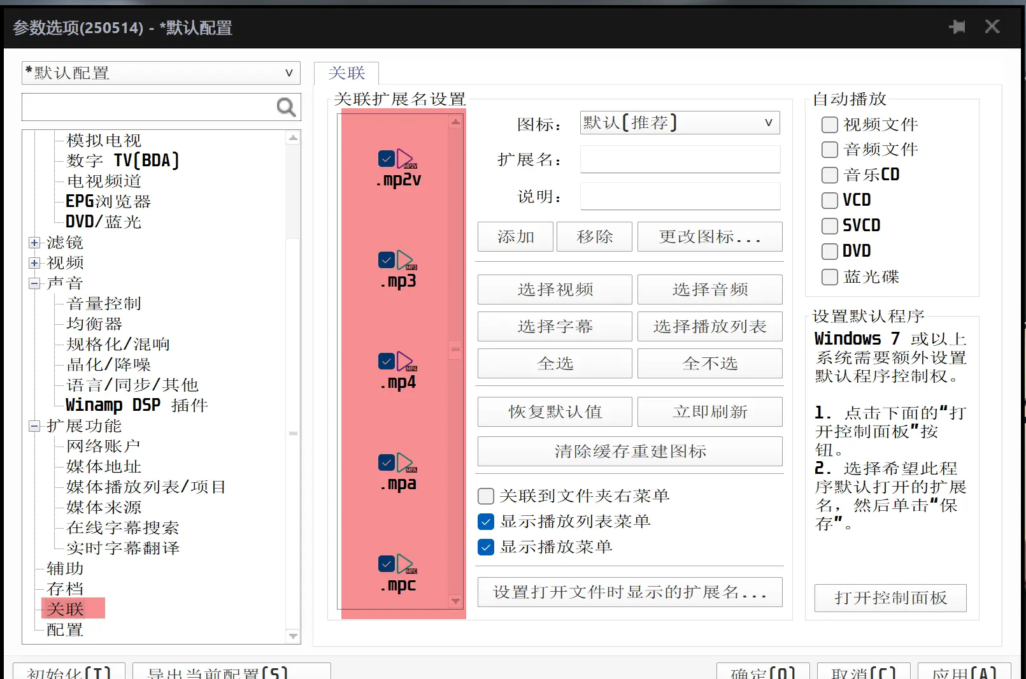The width and height of the screenshot is (1026, 679).
Task: Click 选择播放列表 button
Action: 709,327
